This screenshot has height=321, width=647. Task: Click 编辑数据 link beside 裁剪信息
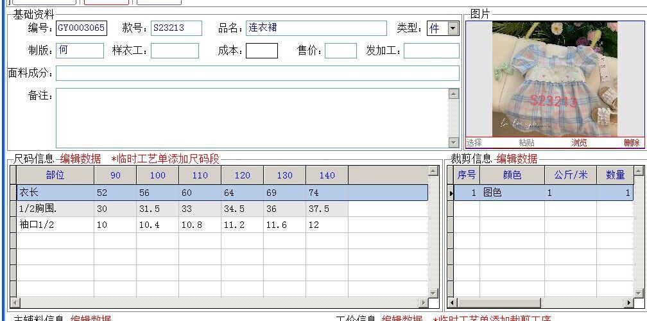pyautogui.click(x=517, y=159)
